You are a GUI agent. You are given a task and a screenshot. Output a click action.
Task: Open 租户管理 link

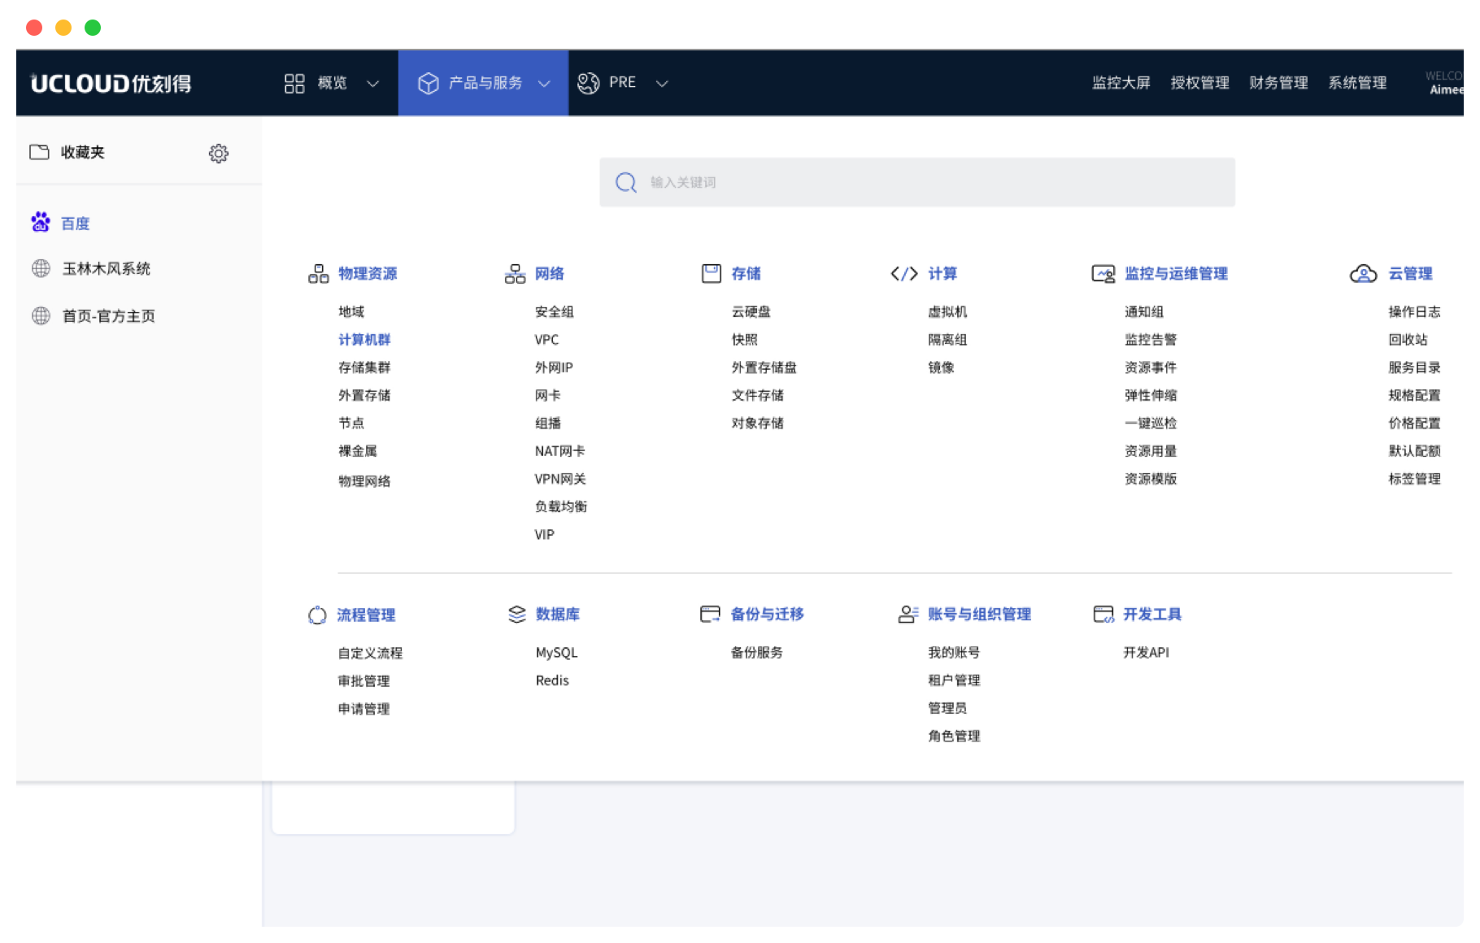(x=954, y=680)
